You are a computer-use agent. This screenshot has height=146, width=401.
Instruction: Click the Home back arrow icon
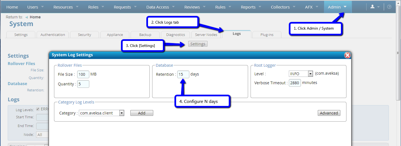click(26, 17)
